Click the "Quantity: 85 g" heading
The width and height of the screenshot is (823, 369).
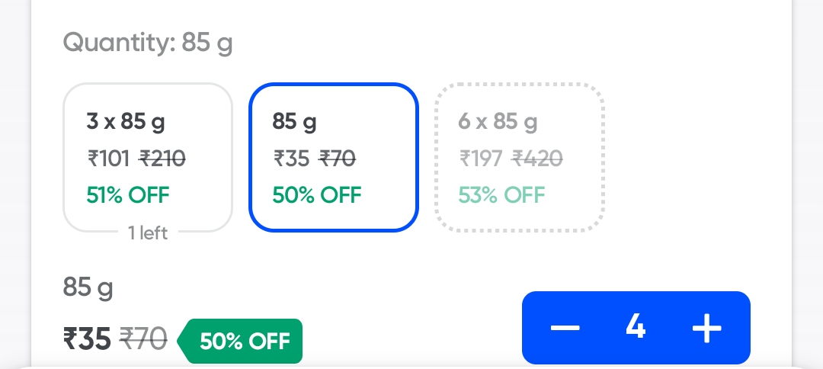tap(148, 43)
